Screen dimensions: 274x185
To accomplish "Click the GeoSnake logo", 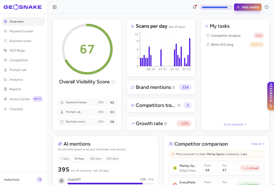I will [x=23, y=7].
